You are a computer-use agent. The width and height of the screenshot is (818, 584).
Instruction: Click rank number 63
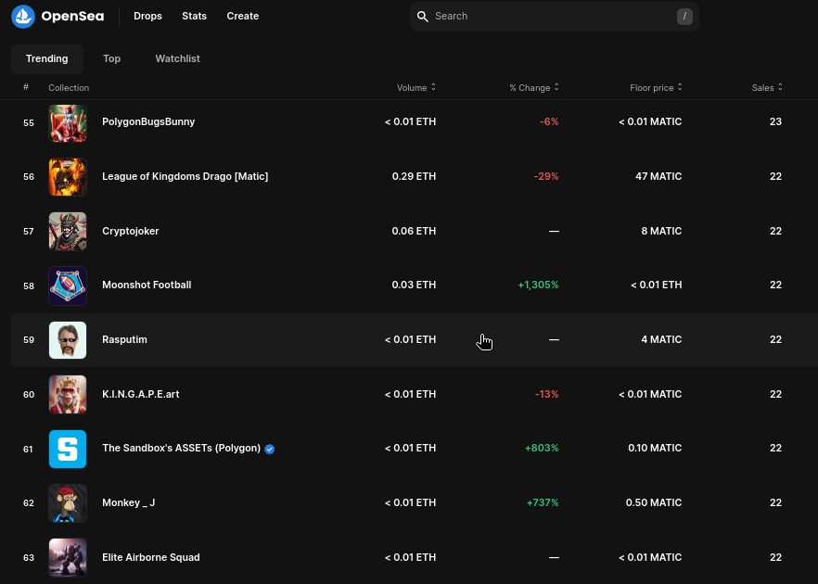[29, 557]
